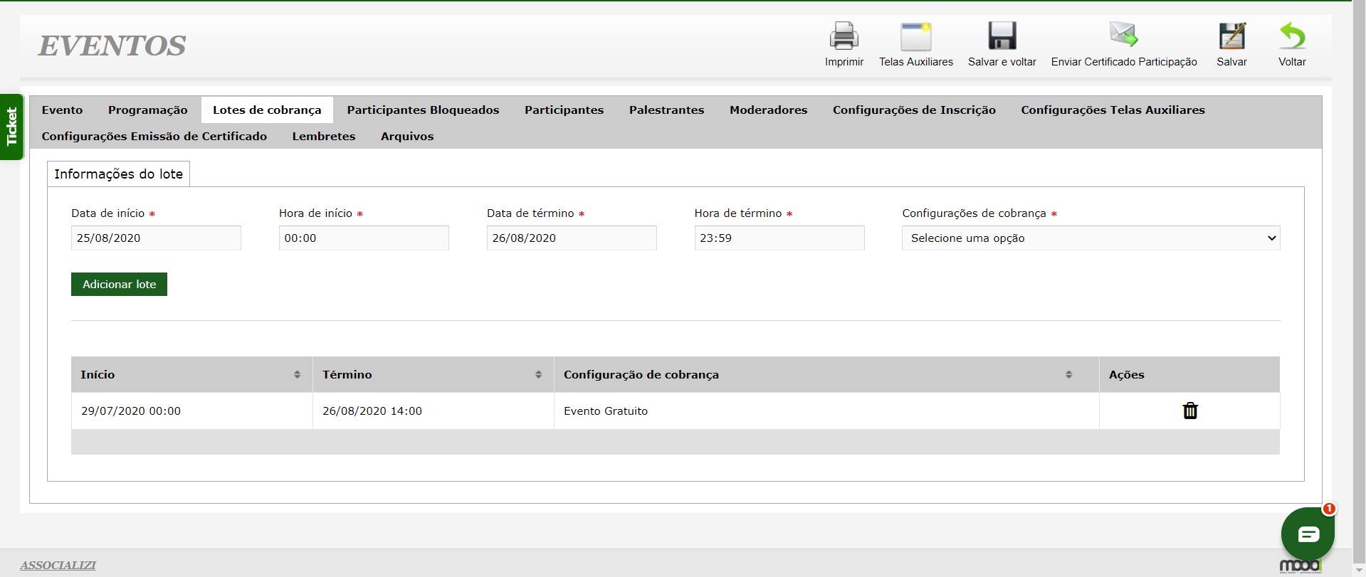Open the chat widget bubble
Image resolution: width=1366 pixels, height=577 pixels.
1308,534
